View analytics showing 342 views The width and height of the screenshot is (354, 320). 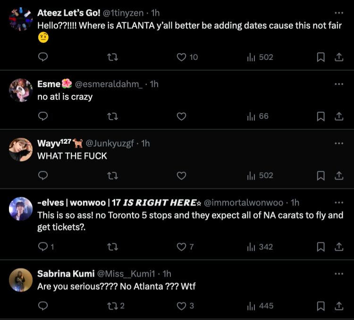(x=260, y=246)
